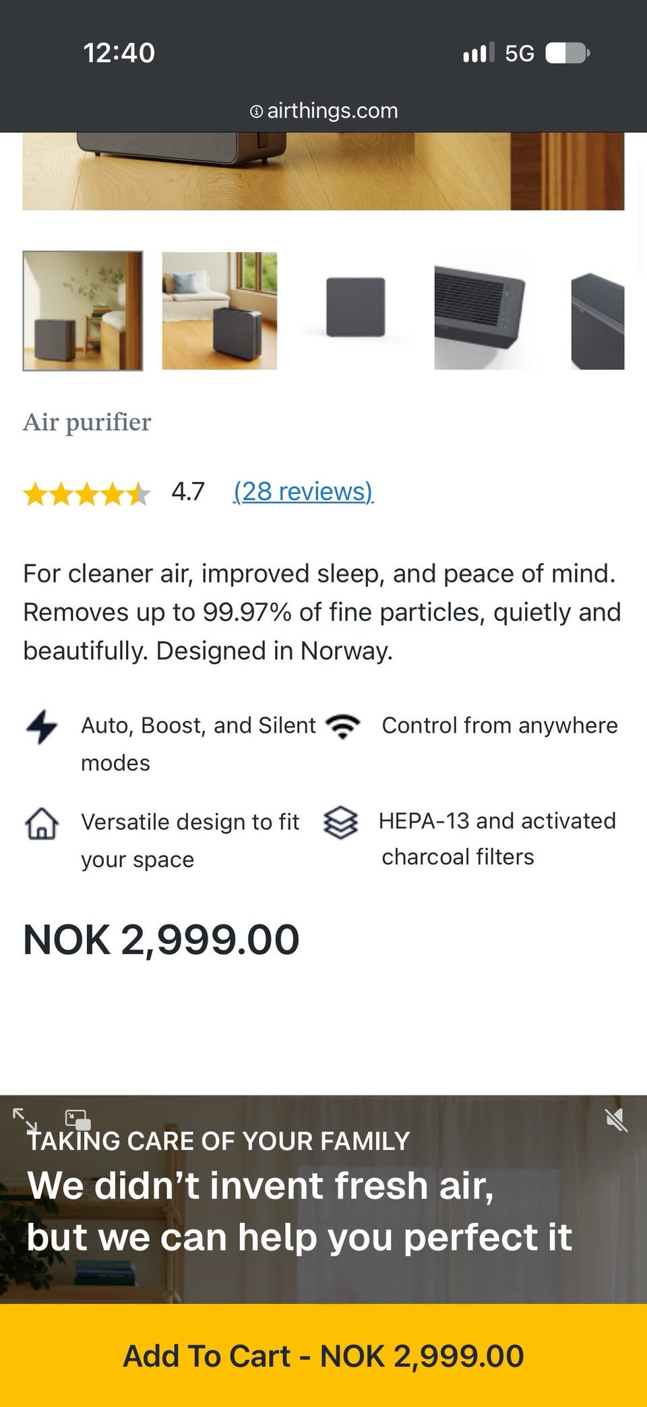Select the front view purifier thumbnail
Image resolution: width=647 pixels, height=1407 pixels.
[x=356, y=311]
